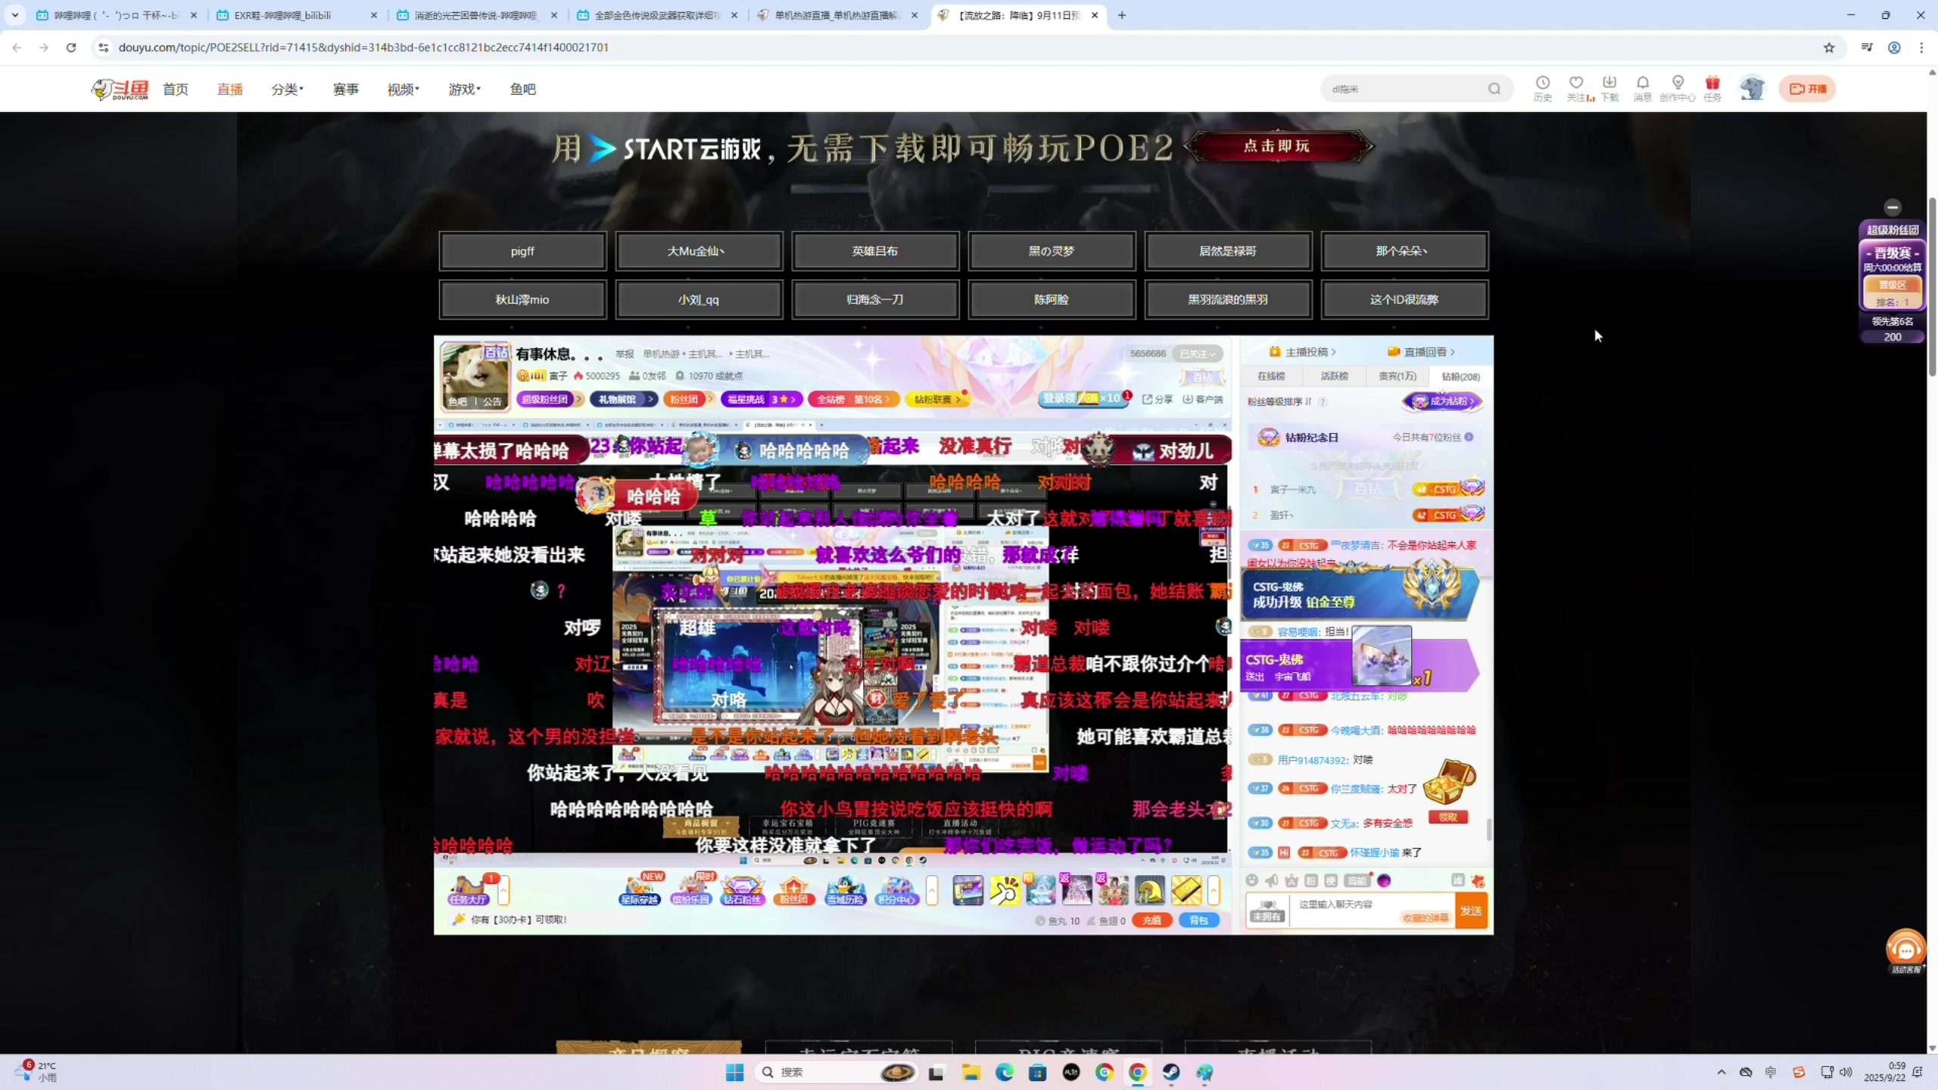Open the browser tab list dropdown
Viewport: 1938px width, 1090px height.
14,15
